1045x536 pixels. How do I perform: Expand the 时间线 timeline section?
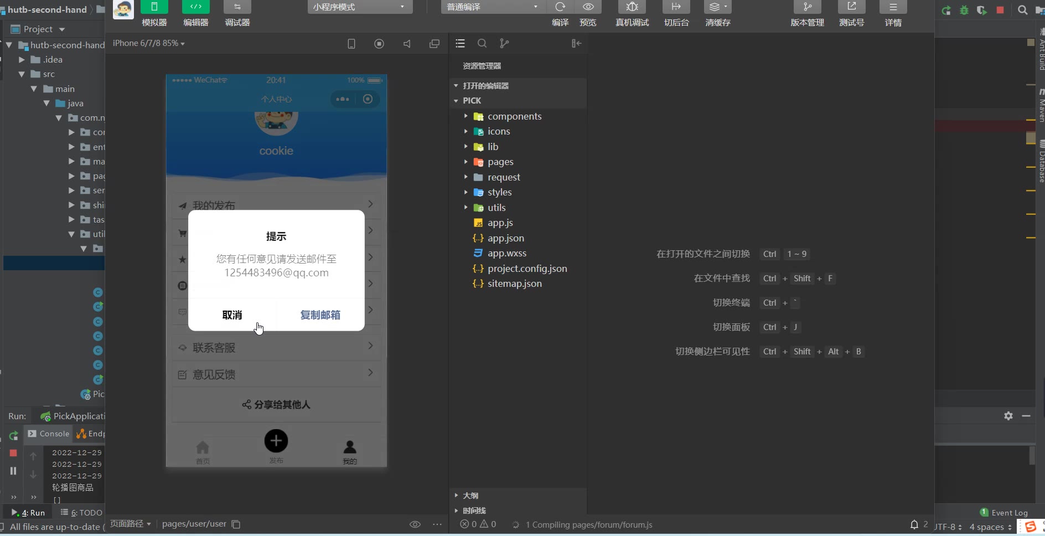pyautogui.click(x=518, y=511)
